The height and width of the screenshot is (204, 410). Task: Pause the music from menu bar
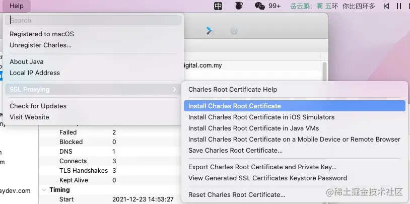(399, 6)
